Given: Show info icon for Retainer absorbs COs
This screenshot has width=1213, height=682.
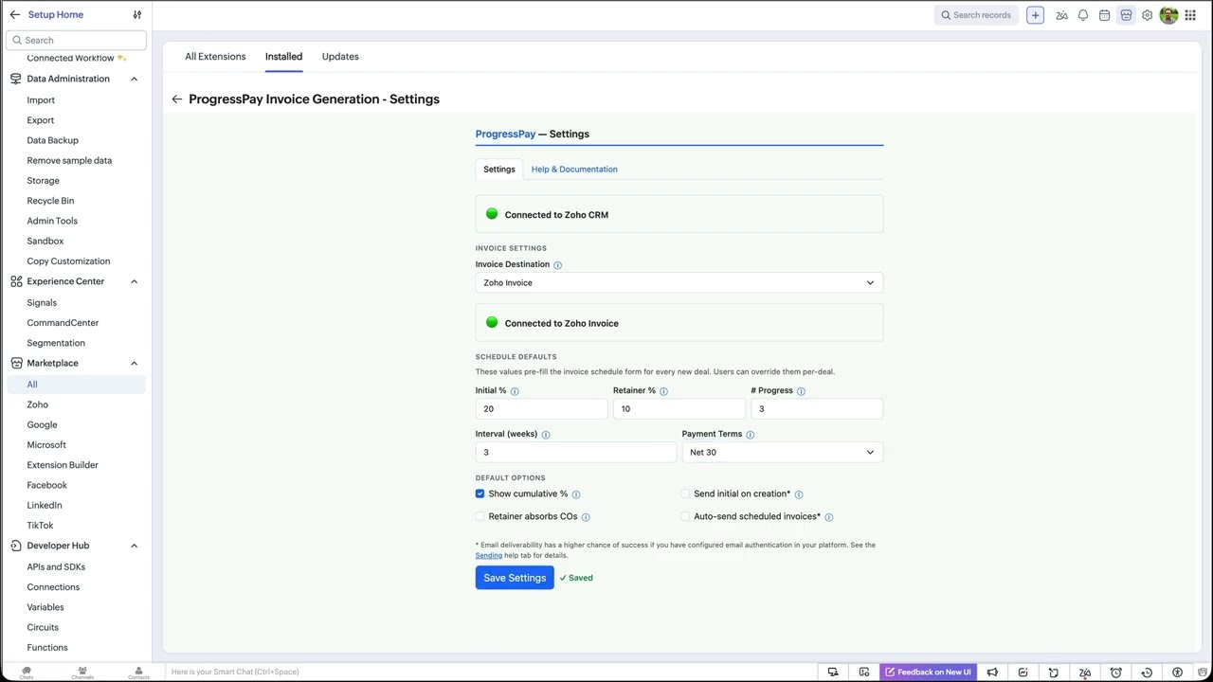Looking at the screenshot, I should tap(585, 517).
